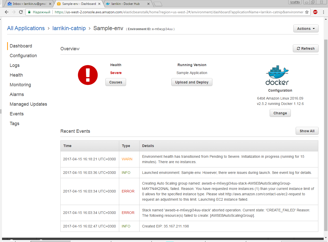Go back with the browser back arrow
This screenshot has width=328, height=242.
point(7,12)
